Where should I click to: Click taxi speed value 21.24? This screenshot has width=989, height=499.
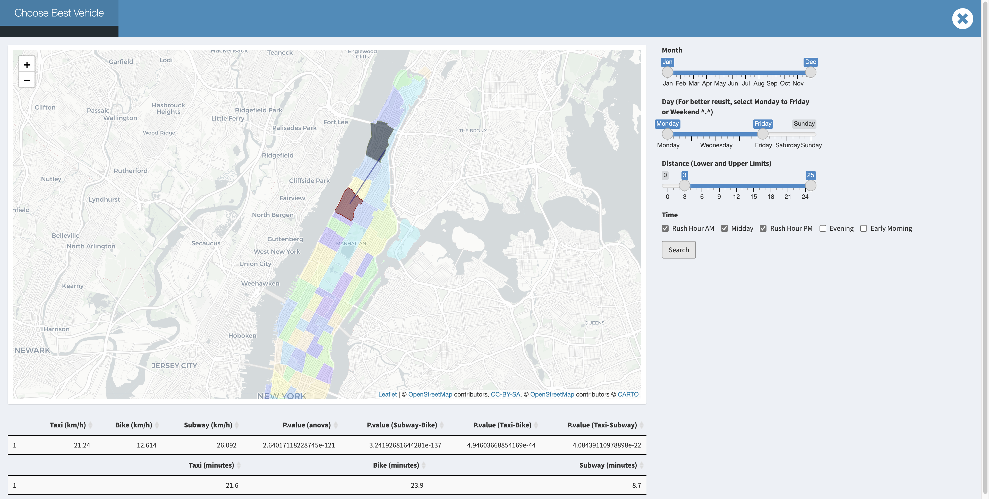(x=82, y=445)
